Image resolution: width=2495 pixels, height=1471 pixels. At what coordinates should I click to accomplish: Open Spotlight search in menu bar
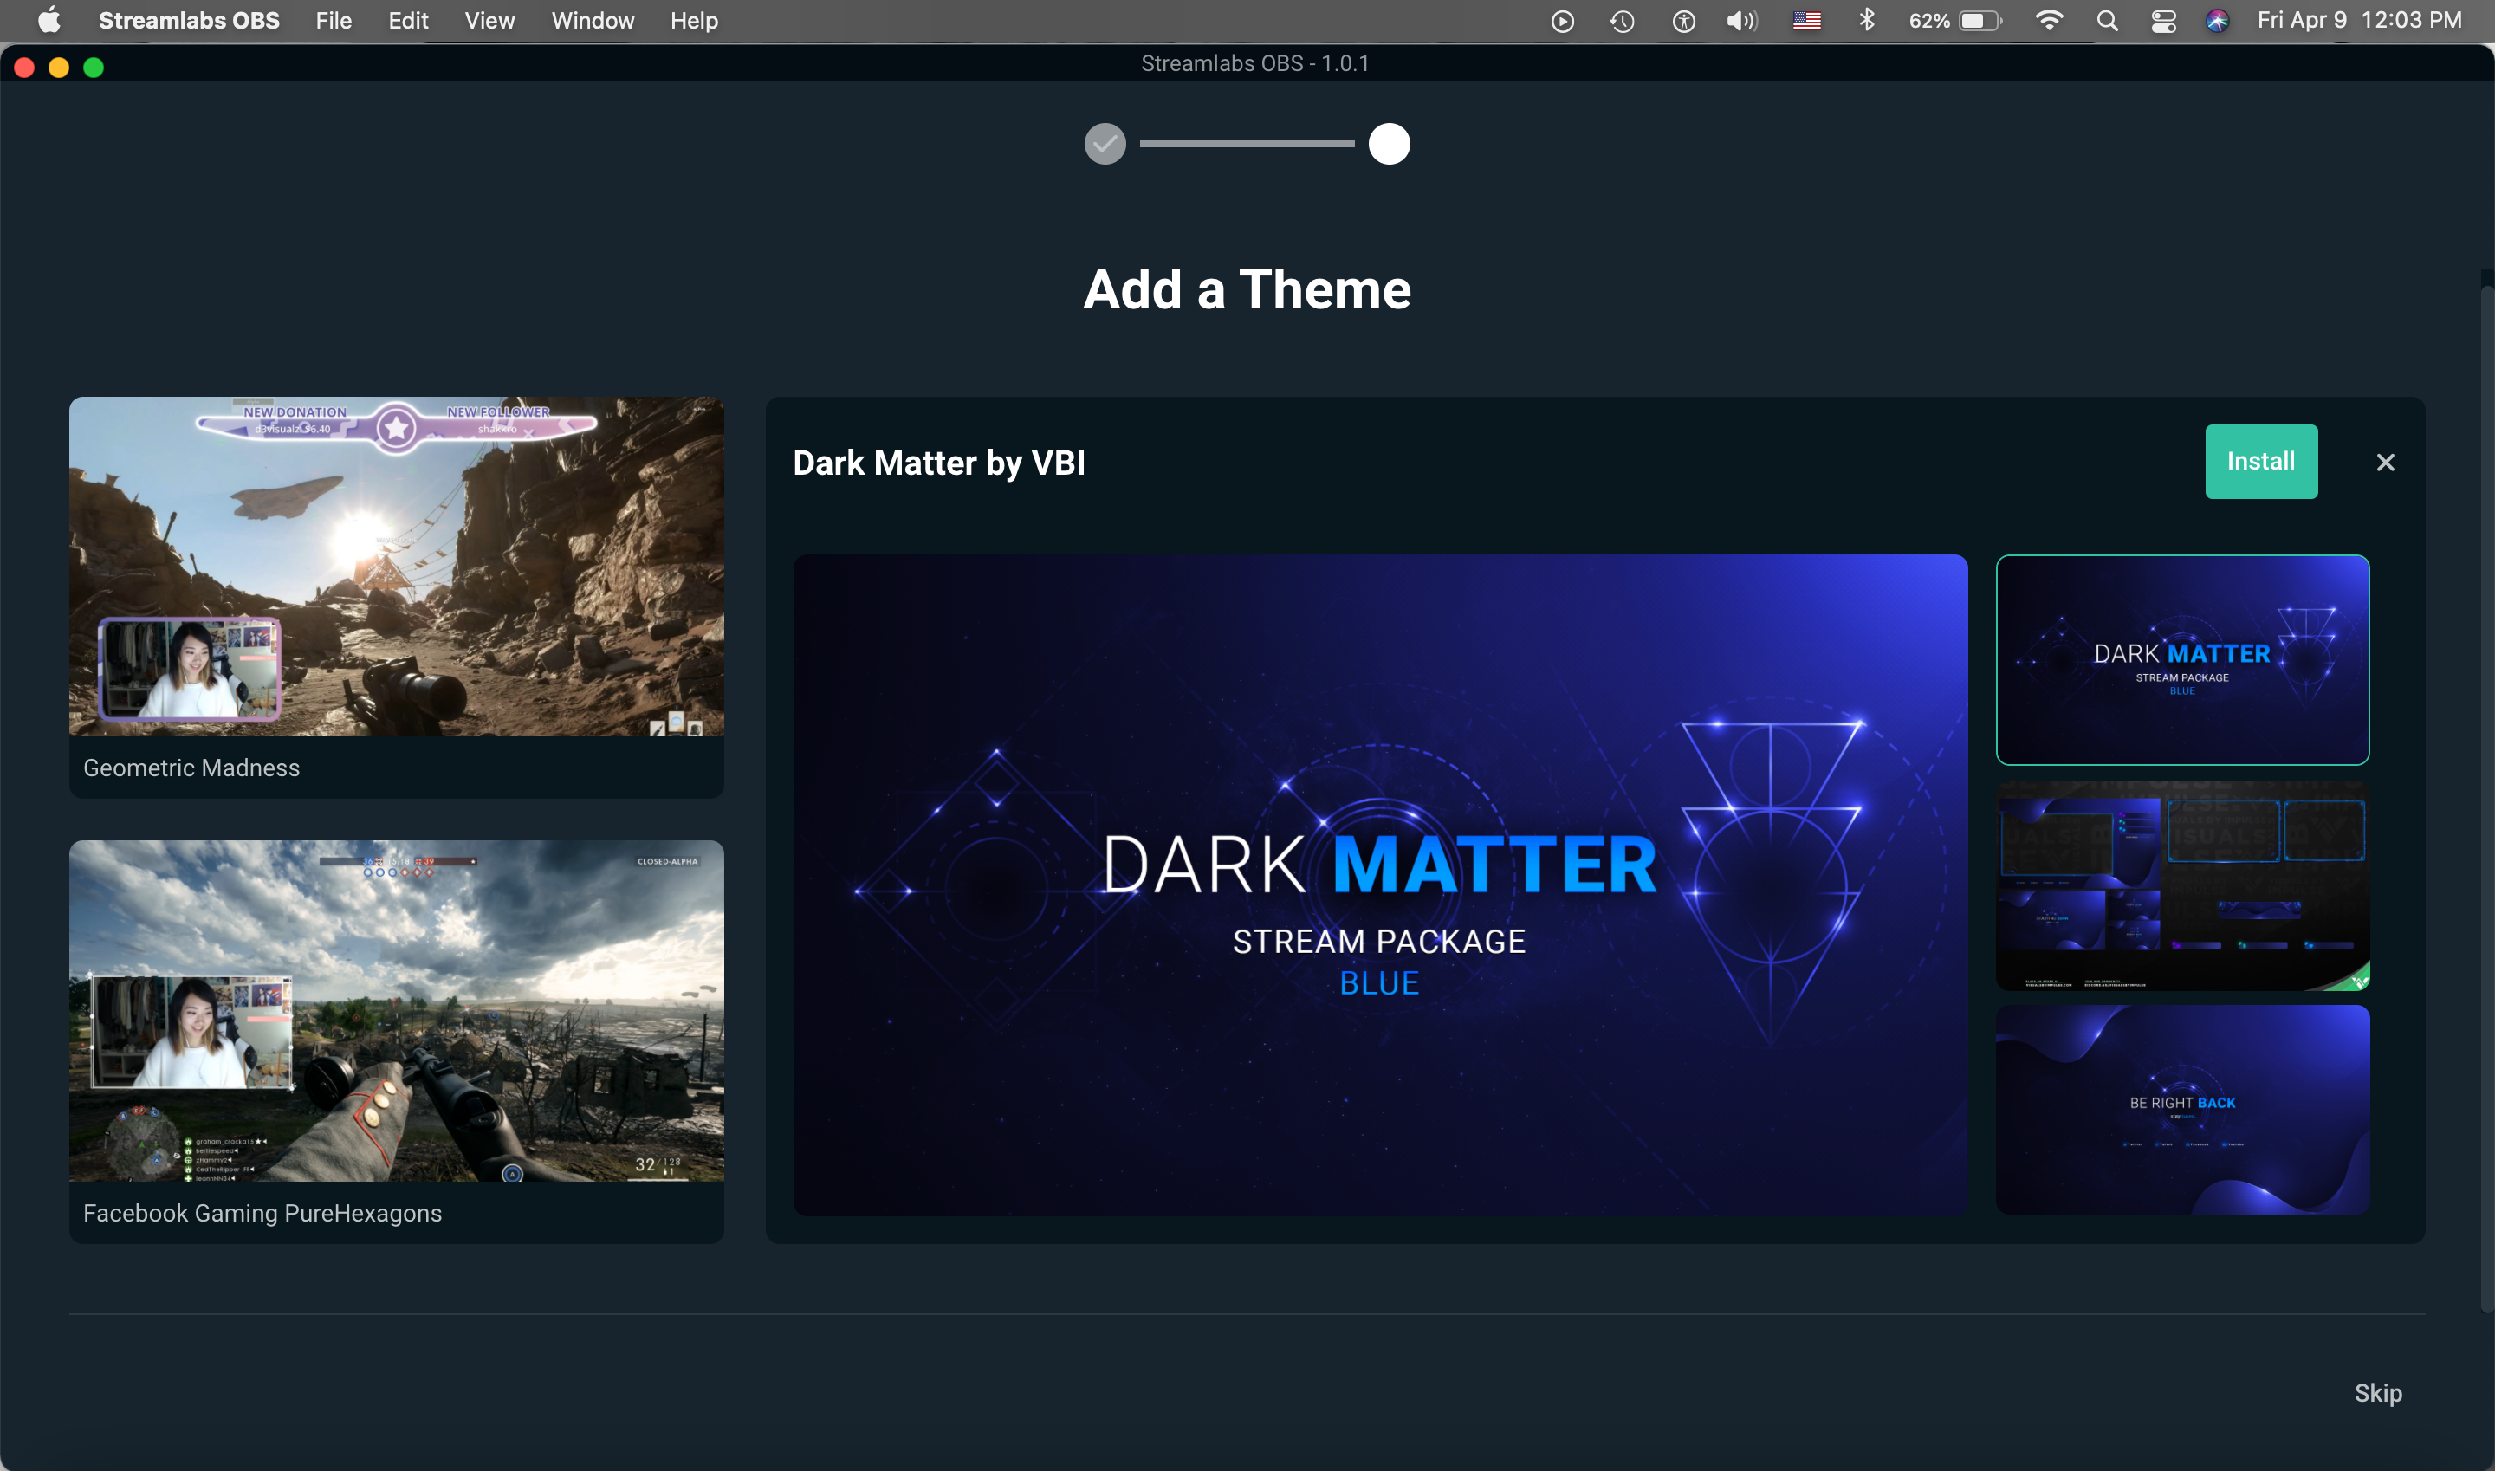2106,21
